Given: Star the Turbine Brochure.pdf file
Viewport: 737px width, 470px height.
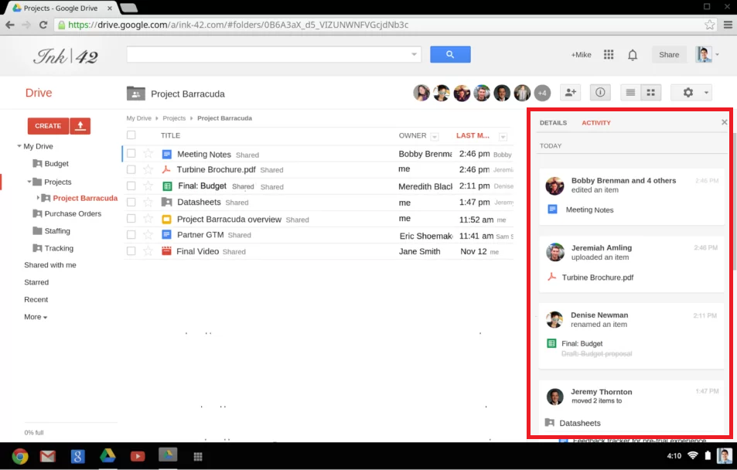Looking at the screenshot, I should pos(148,169).
